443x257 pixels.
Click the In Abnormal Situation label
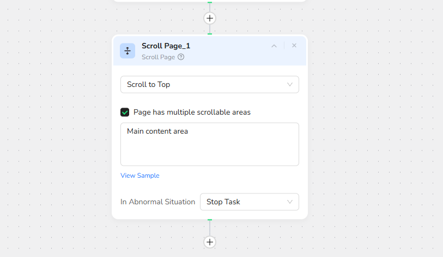coord(157,202)
